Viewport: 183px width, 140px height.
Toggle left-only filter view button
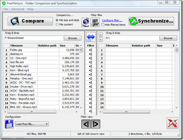(x=86, y=124)
